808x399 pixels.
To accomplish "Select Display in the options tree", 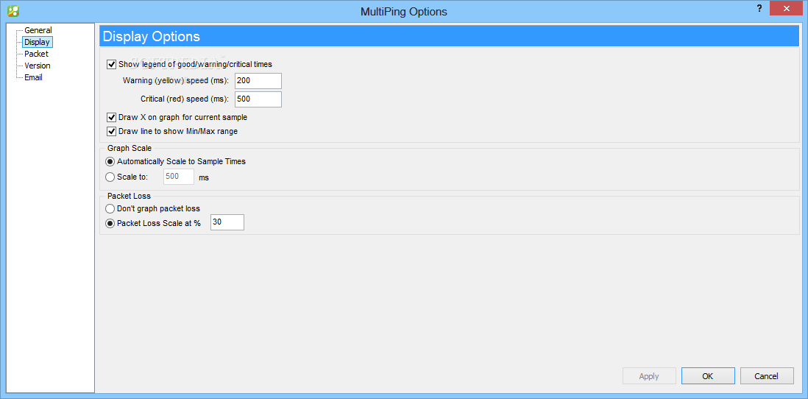I will [x=38, y=42].
